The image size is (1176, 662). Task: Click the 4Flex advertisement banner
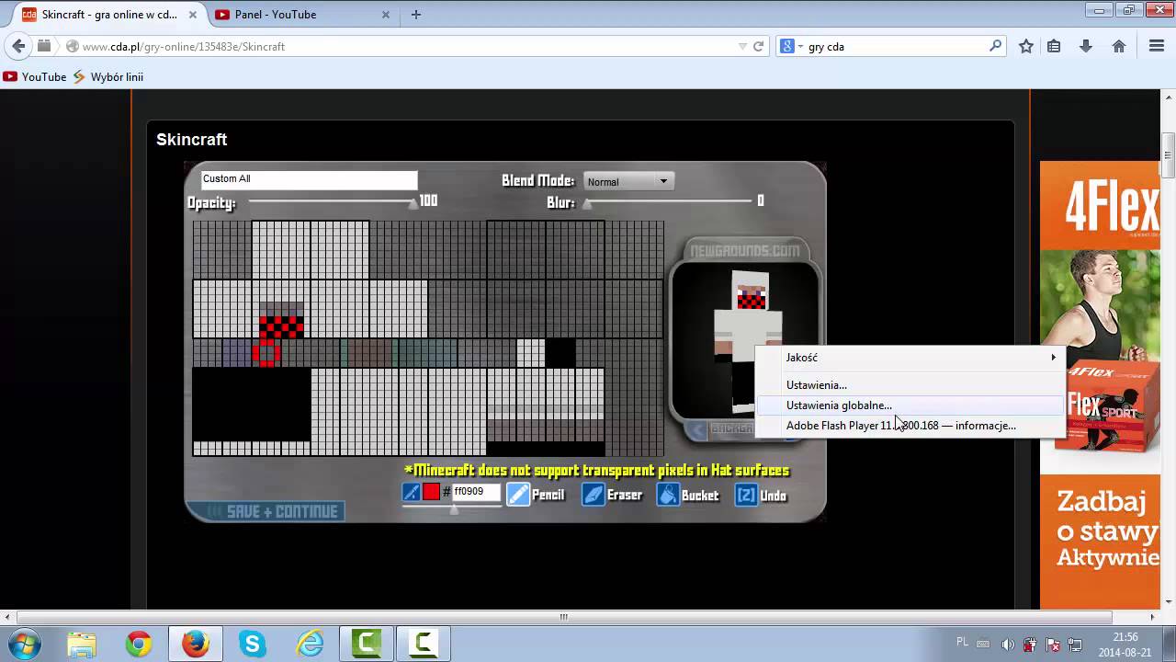click(1100, 384)
